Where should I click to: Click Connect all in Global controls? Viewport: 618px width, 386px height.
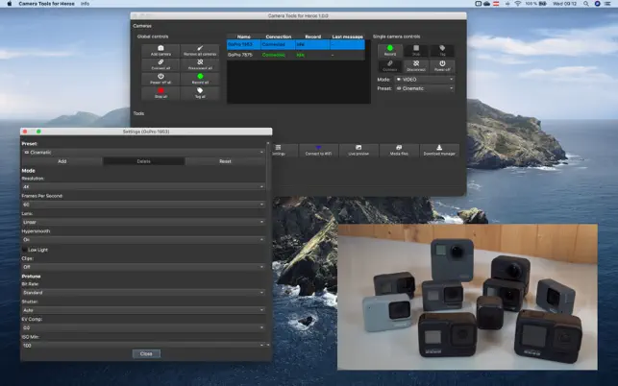click(x=161, y=64)
